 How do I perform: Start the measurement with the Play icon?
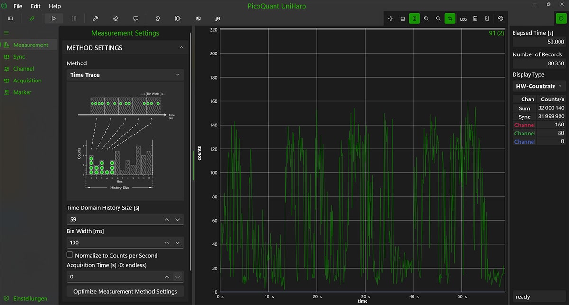[54, 18]
